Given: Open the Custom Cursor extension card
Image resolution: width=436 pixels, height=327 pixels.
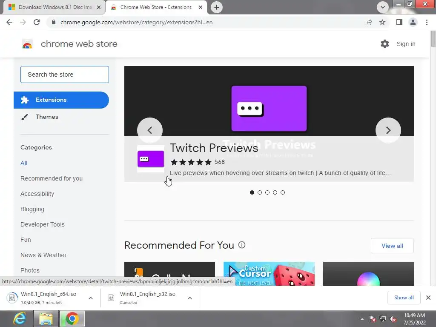Looking at the screenshot, I should click(269, 274).
